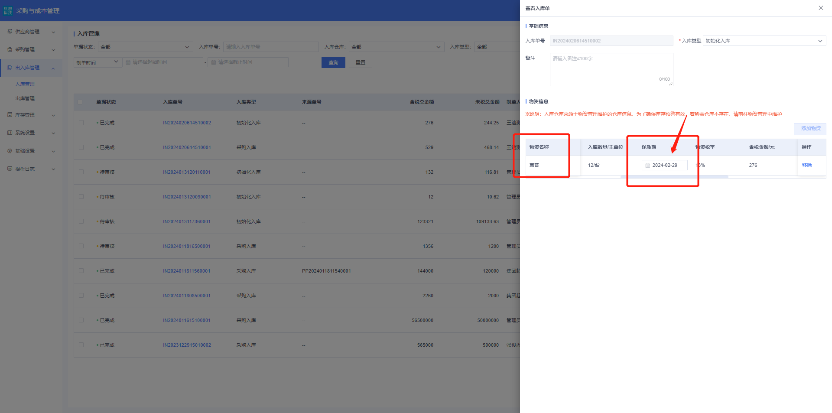Viewport: 832px width, 413px height.
Task: Click the calendar icon in 请选择截止时间 field
Action: click(213, 62)
